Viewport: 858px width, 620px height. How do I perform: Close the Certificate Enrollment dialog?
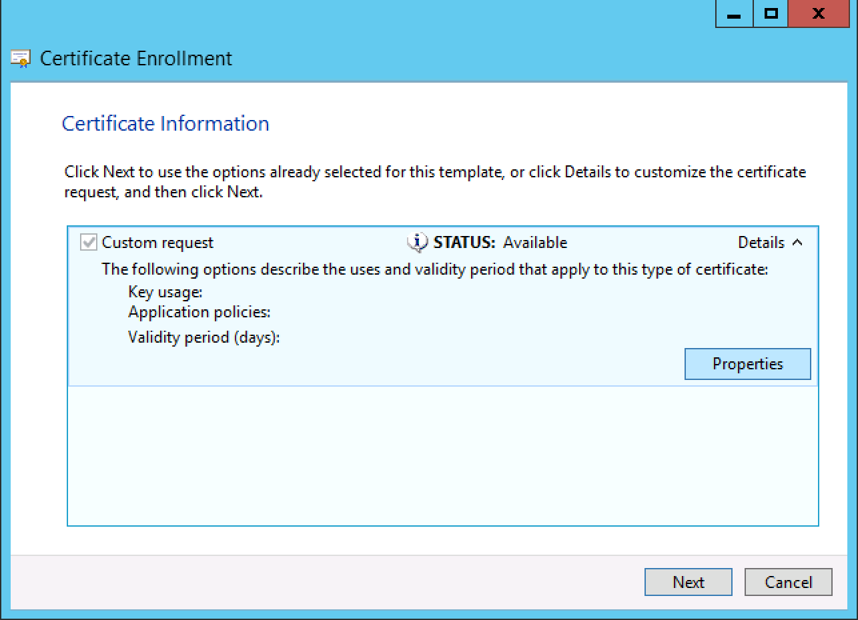[818, 14]
